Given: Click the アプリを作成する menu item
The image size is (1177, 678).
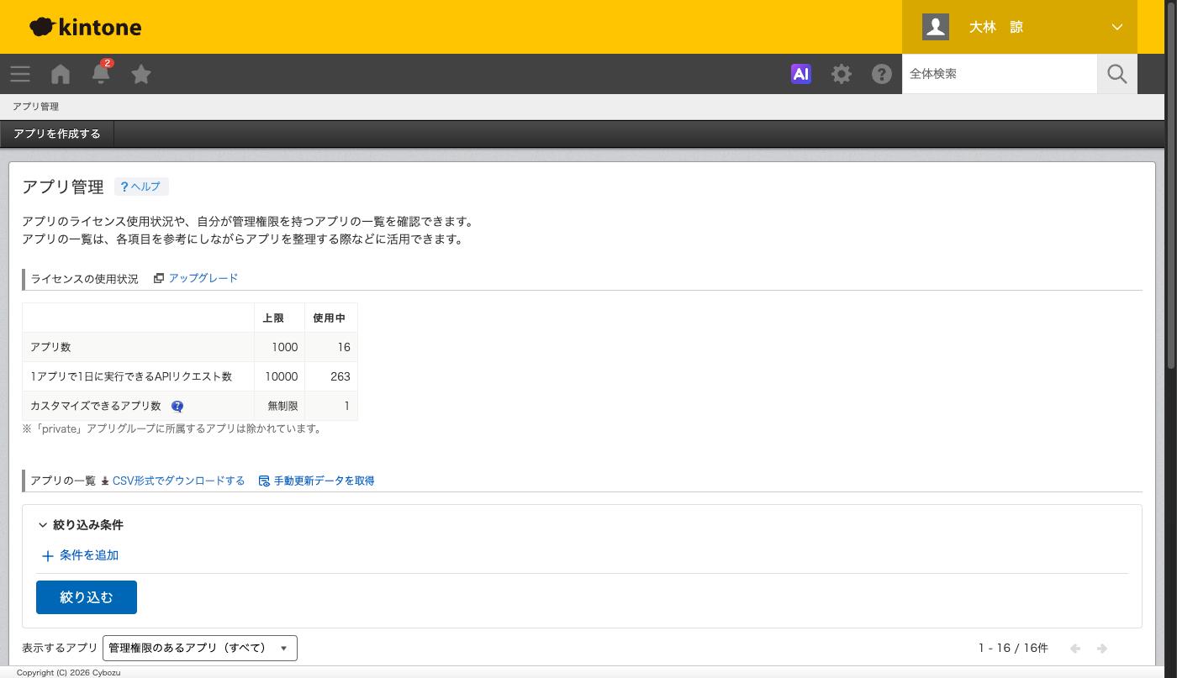Looking at the screenshot, I should 57,134.
